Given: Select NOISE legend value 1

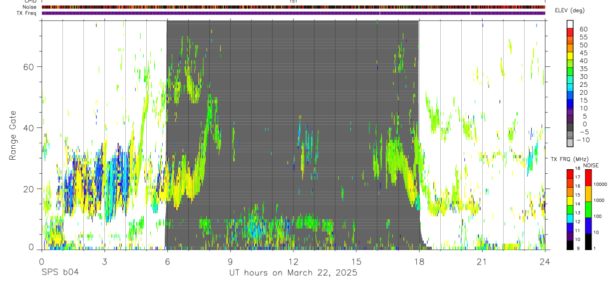Looking at the screenshot, I should coord(595,249).
